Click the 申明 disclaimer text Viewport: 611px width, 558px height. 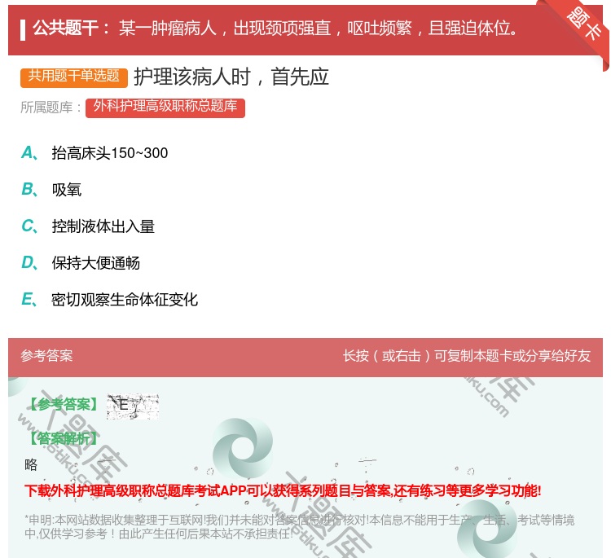click(299, 527)
